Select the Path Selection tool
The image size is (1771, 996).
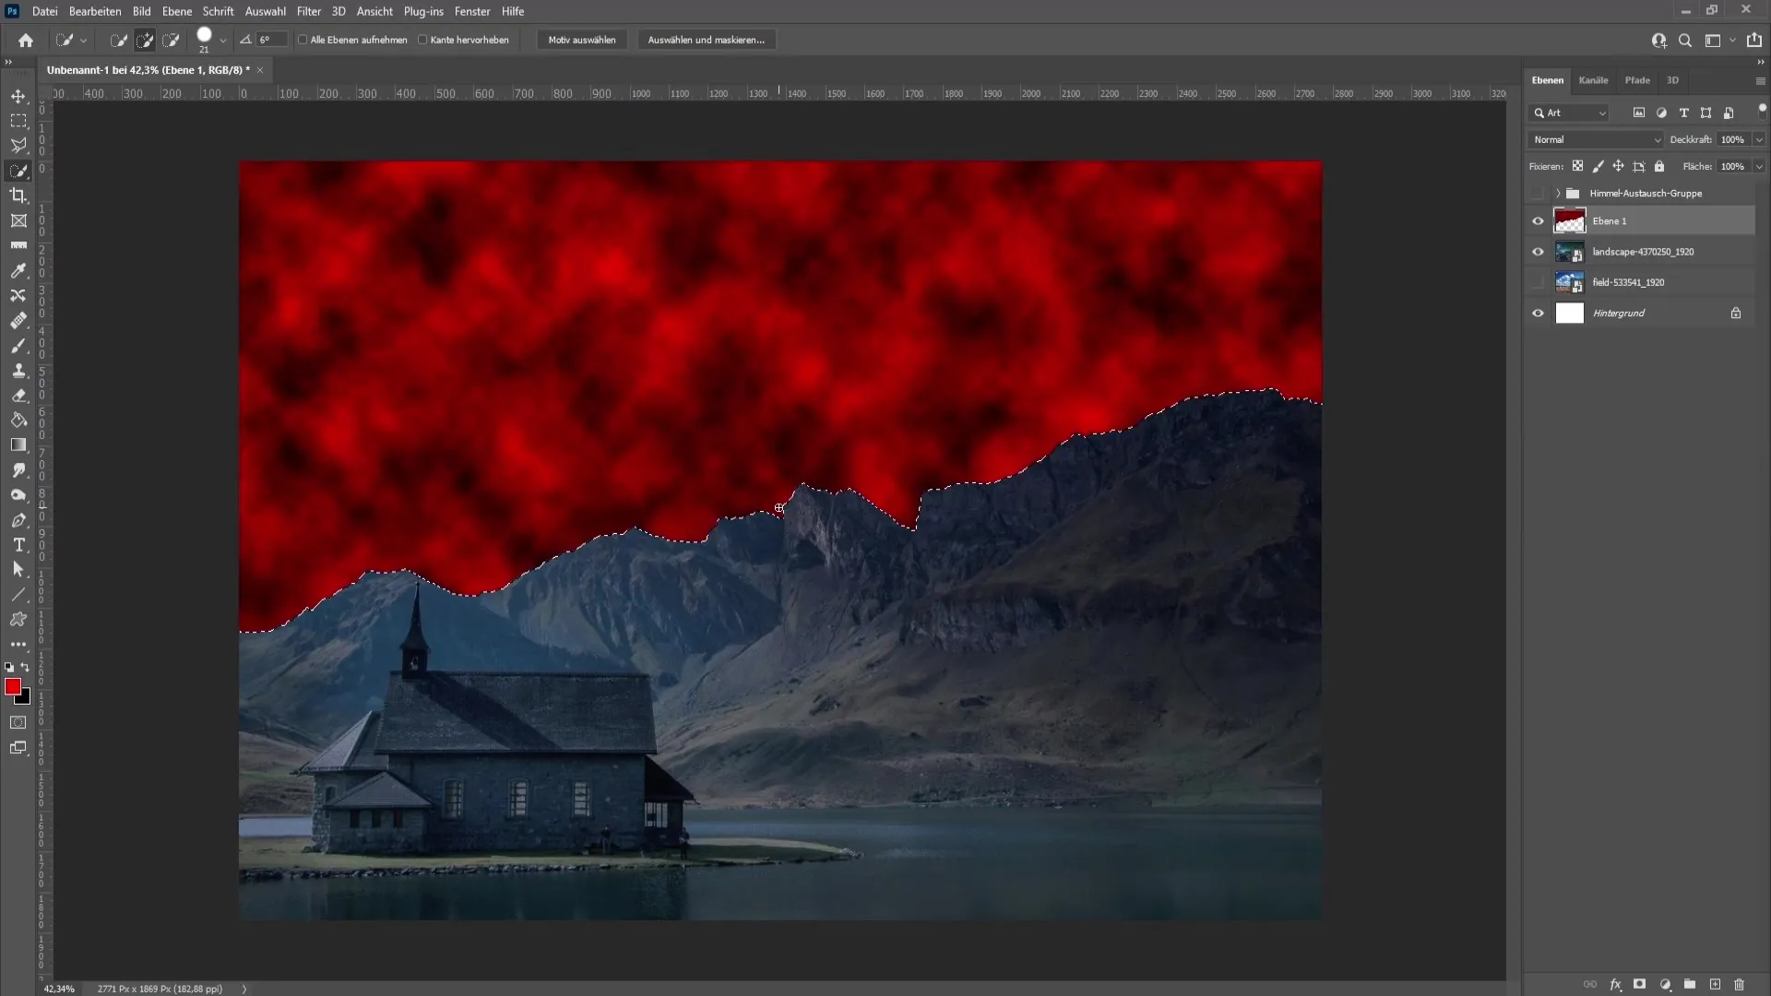(18, 570)
